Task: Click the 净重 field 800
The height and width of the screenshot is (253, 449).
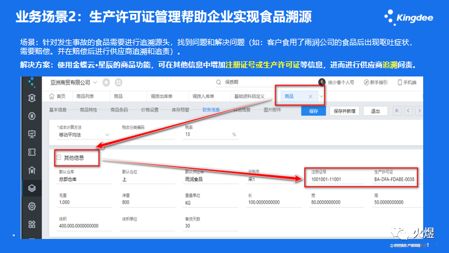Action: [148, 202]
